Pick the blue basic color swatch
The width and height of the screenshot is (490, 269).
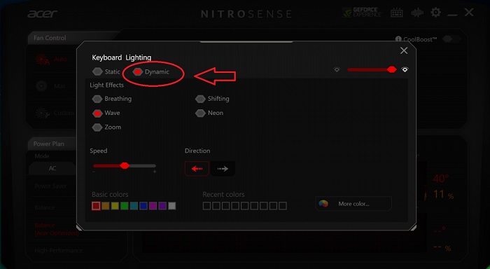click(143, 206)
